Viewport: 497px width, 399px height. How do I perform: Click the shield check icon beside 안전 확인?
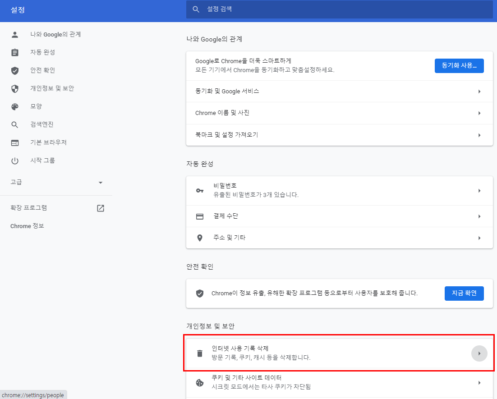pyautogui.click(x=14, y=70)
